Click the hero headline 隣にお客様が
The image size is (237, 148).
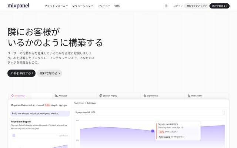pyautogui.click(x=34, y=32)
